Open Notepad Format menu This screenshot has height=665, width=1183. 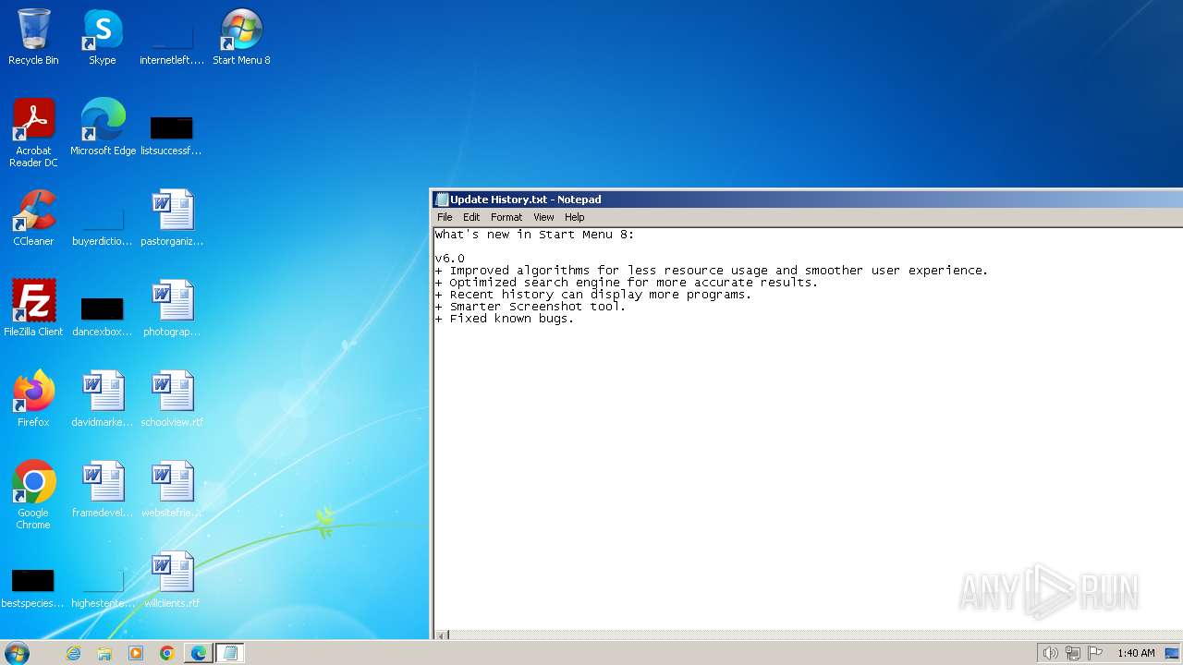click(506, 217)
